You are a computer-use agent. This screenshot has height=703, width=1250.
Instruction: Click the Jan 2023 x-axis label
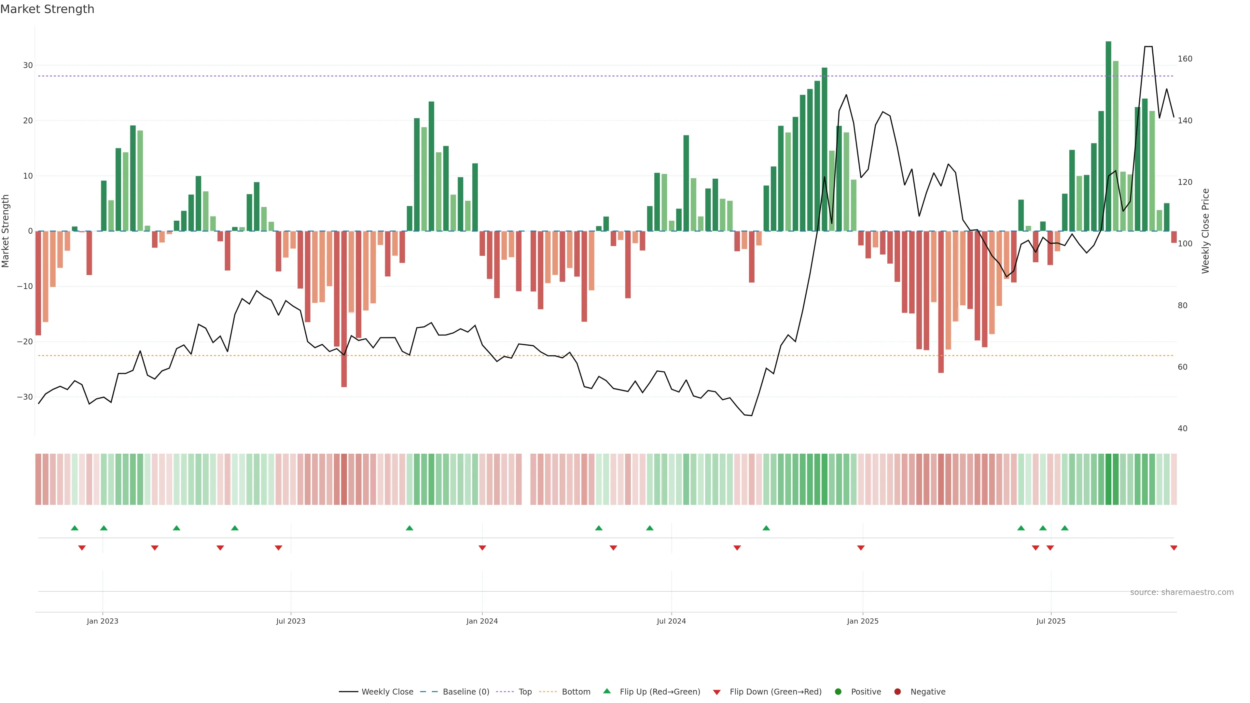(103, 621)
